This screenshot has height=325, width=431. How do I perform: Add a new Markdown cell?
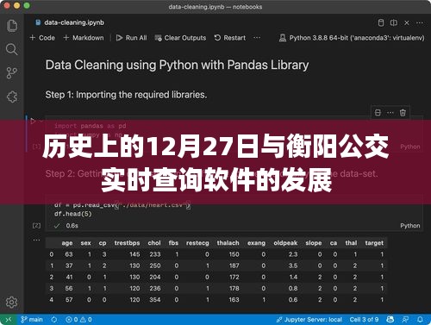[84, 38]
